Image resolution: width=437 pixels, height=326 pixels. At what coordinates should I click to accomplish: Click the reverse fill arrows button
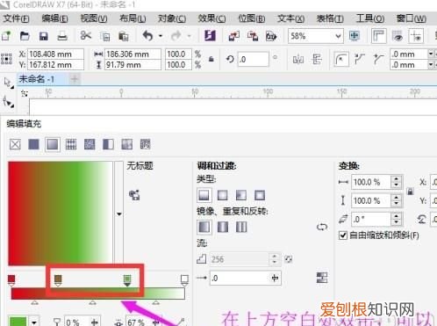tap(322, 227)
